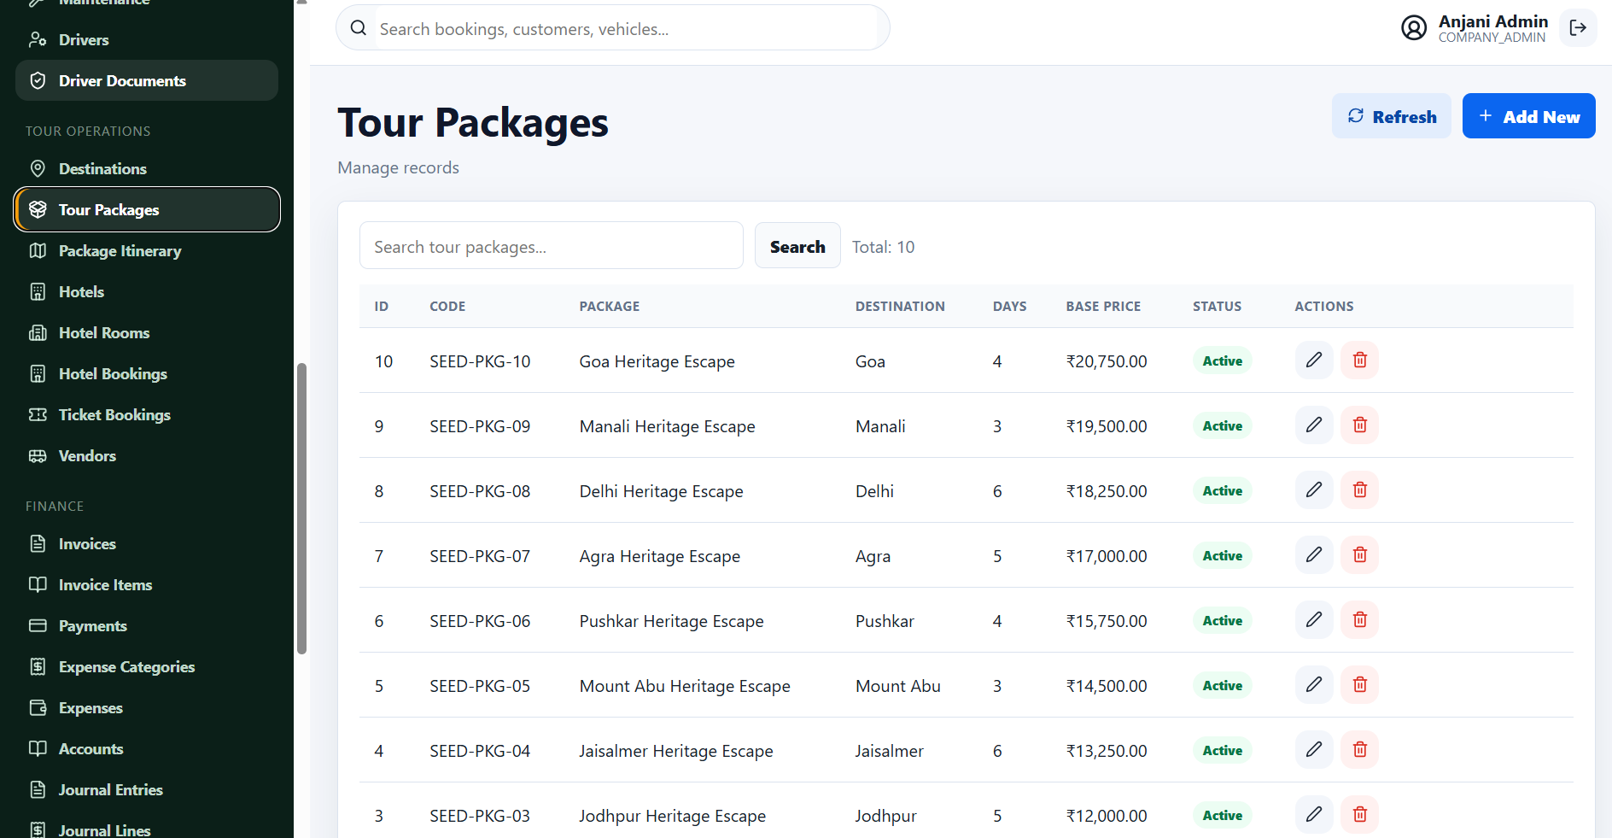Edit the Manali Heritage Escape row
1612x838 pixels.
click(x=1314, y=425)
